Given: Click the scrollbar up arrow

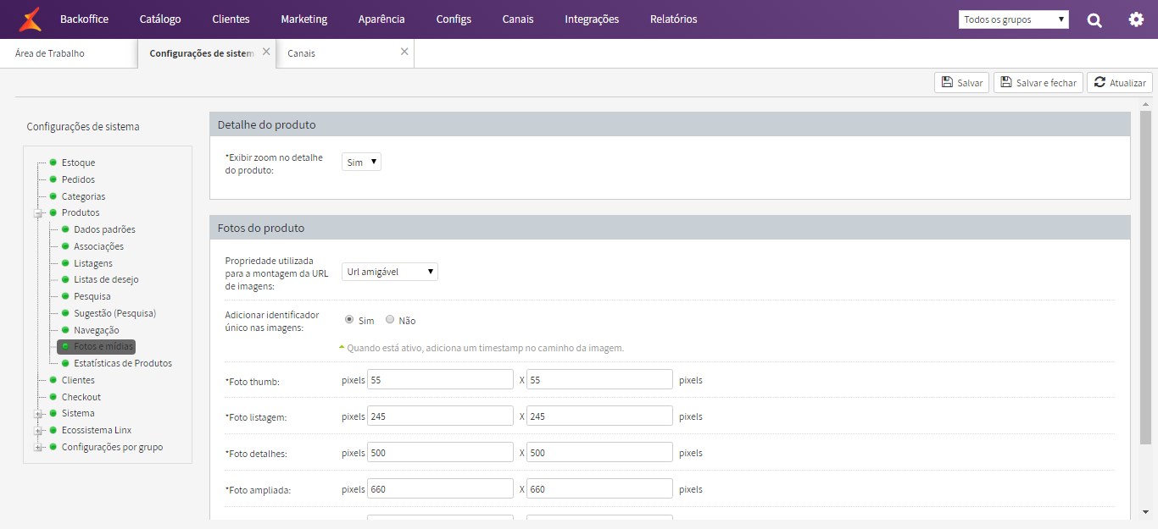Looking at the screenshot, I should point(1145,104).
